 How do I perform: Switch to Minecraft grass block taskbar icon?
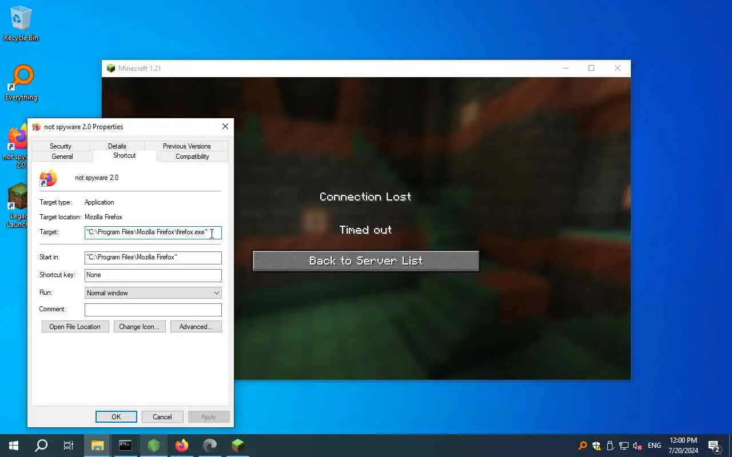[x=238, y=446]
